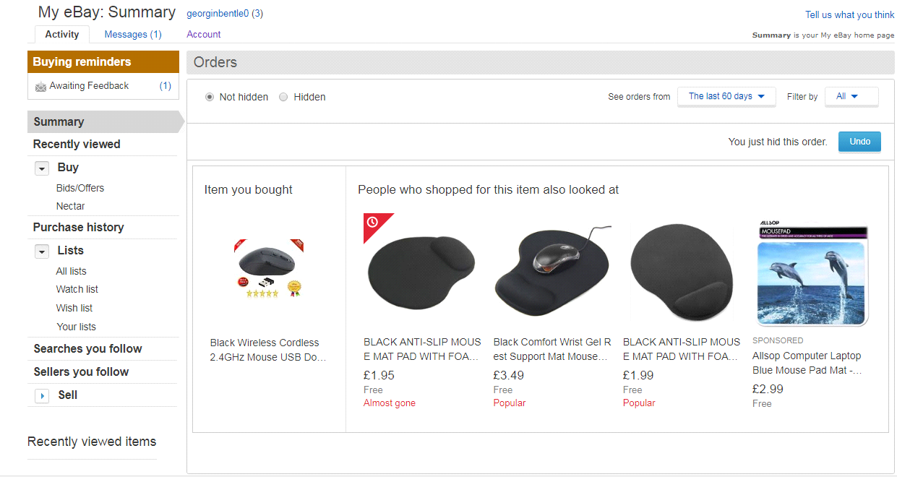
Task: Click the Undo button
Action: click(x=859, y=142)
